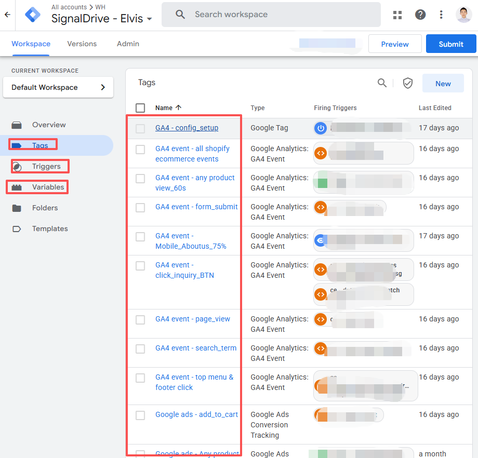
Task: Click the Search workspace input field
Action: (x=281, y=15)
